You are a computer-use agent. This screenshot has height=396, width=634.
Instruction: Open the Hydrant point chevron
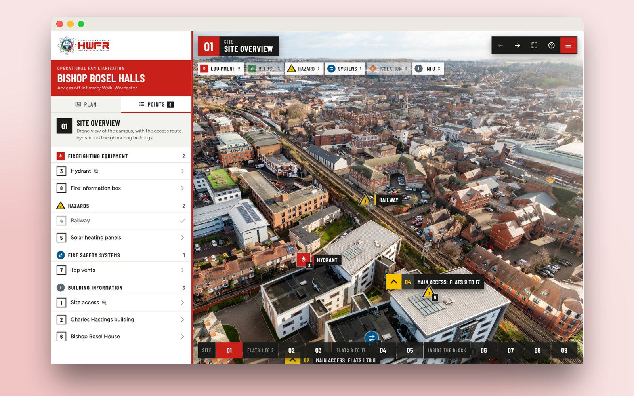pos(182,171)
